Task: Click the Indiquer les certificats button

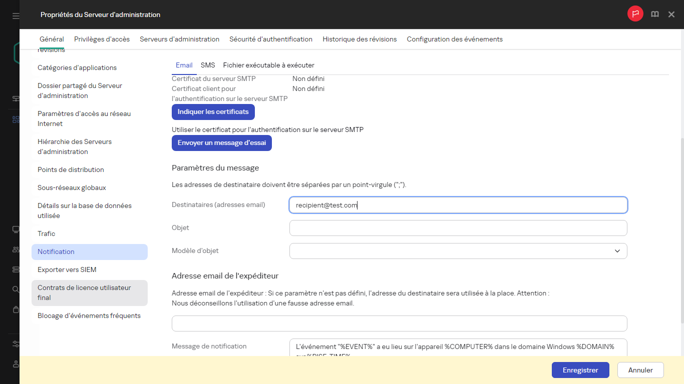Action: point(213,111)
